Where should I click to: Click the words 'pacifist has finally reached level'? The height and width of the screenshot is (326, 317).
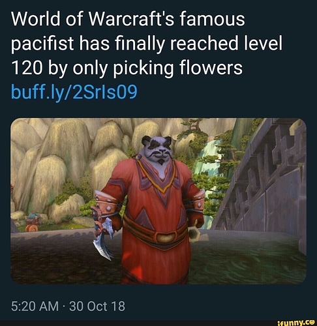point(147,44)
